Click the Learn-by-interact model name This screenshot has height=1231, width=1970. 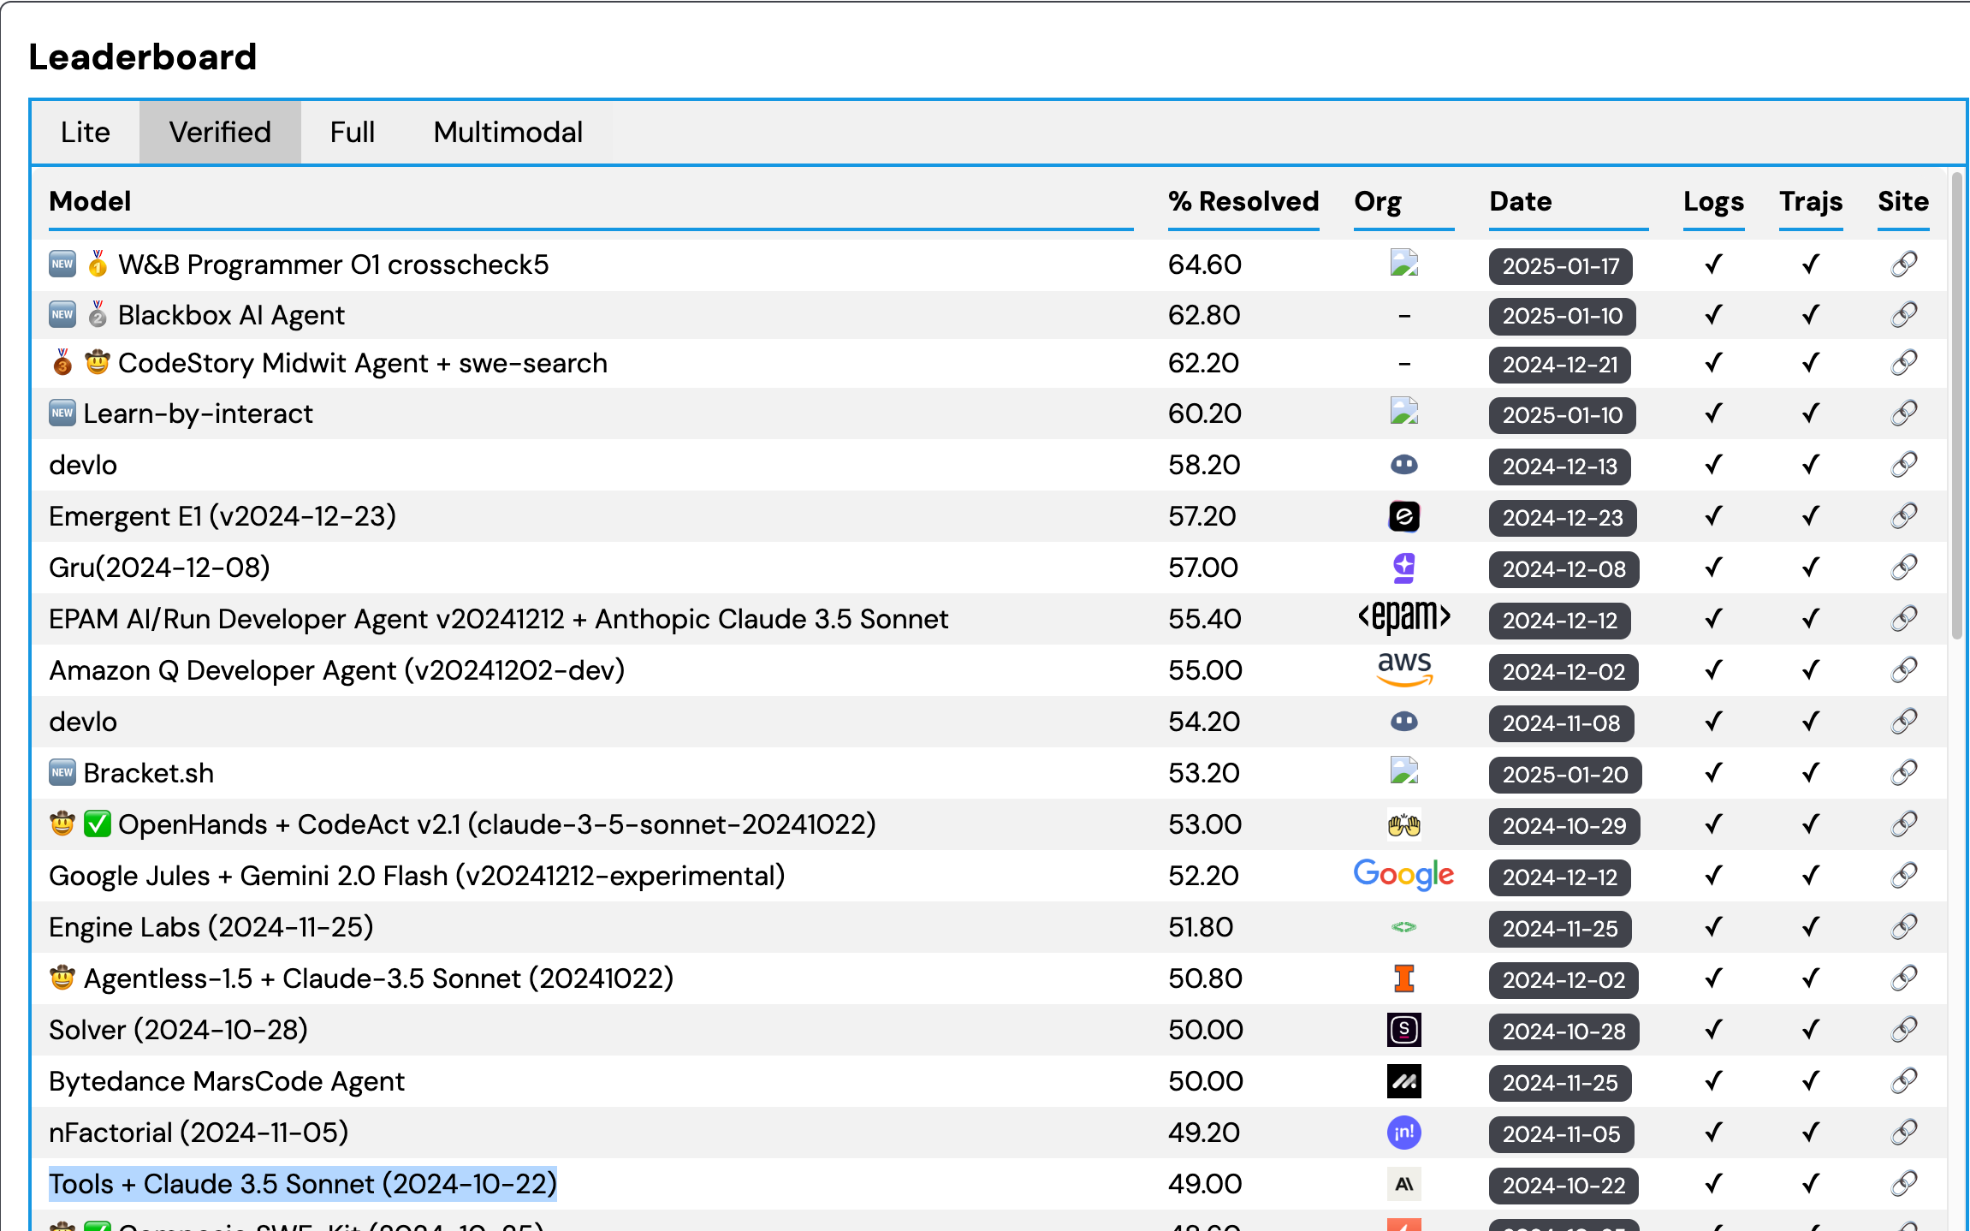click(x=199, y=413)
